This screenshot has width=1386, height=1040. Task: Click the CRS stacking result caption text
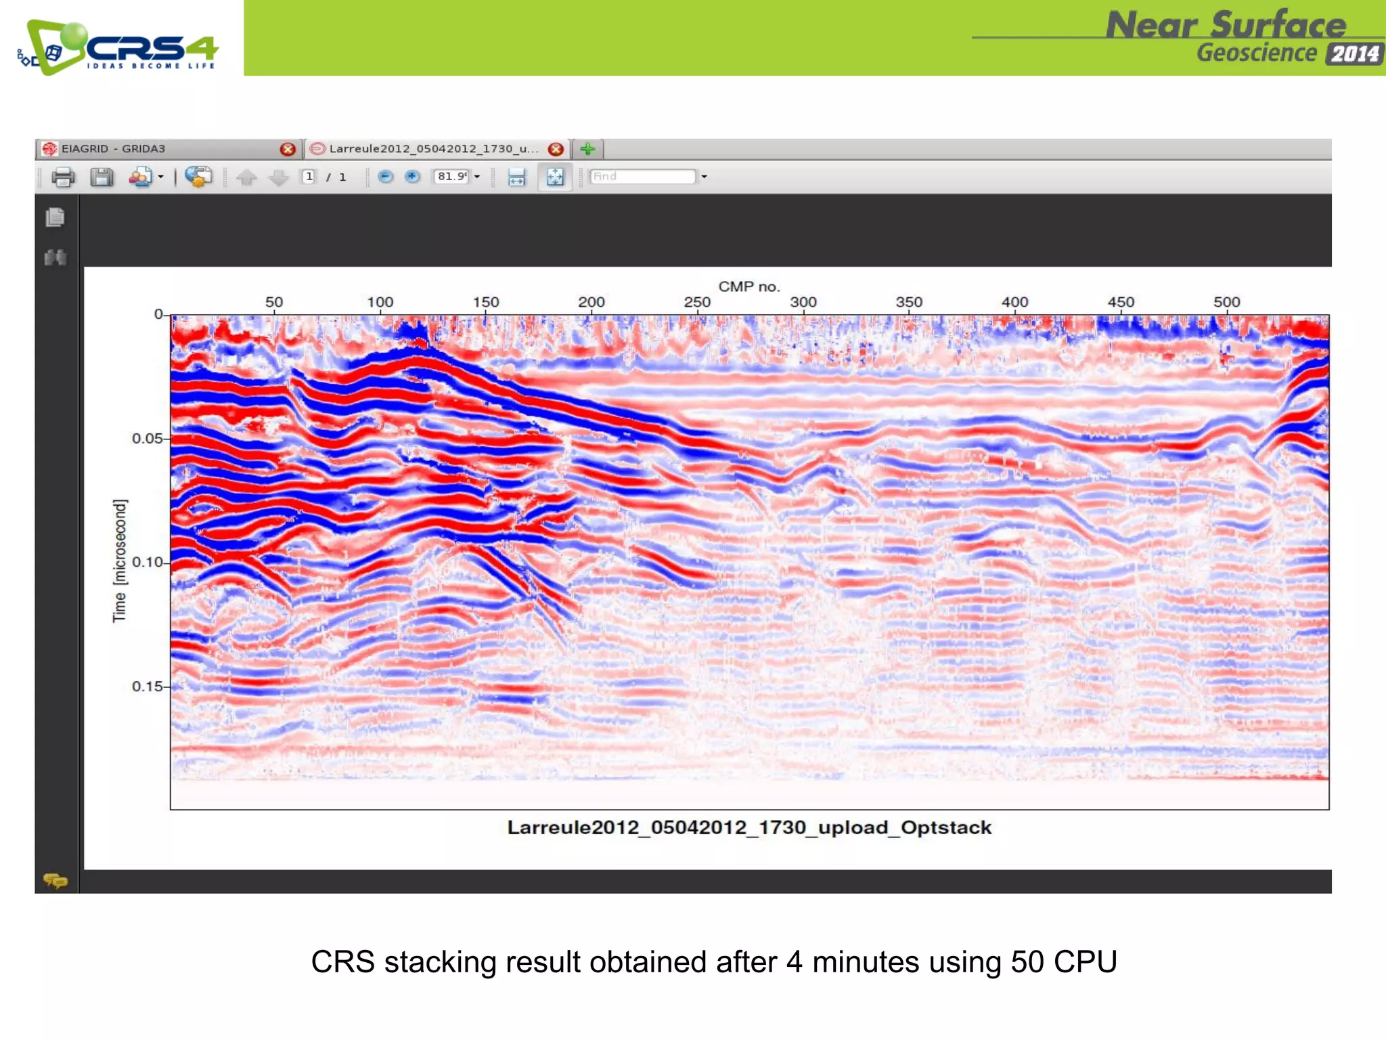click(714, 962)
